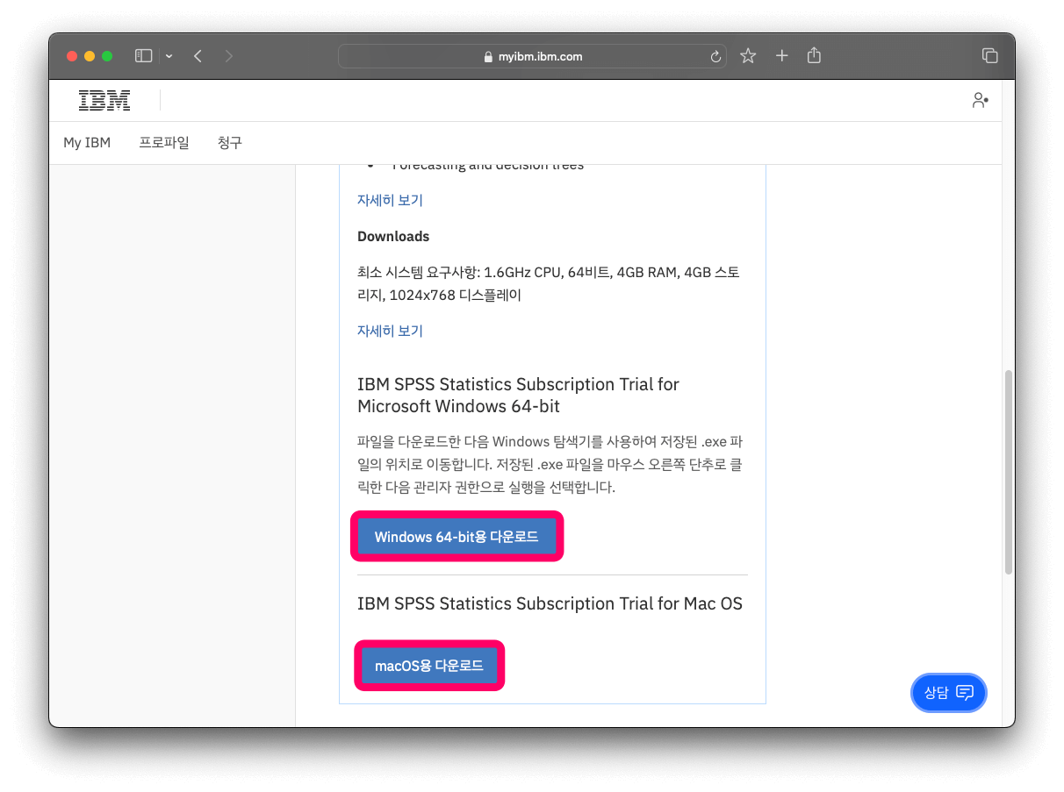Bookmark the page with the star icon
Screen dimensions: 1064x792
[748, 56]
